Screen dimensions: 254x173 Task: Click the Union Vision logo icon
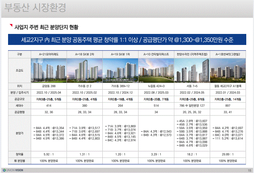click(4, 170)
